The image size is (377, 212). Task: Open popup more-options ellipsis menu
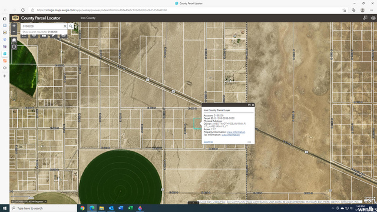(x=249, y=142)
